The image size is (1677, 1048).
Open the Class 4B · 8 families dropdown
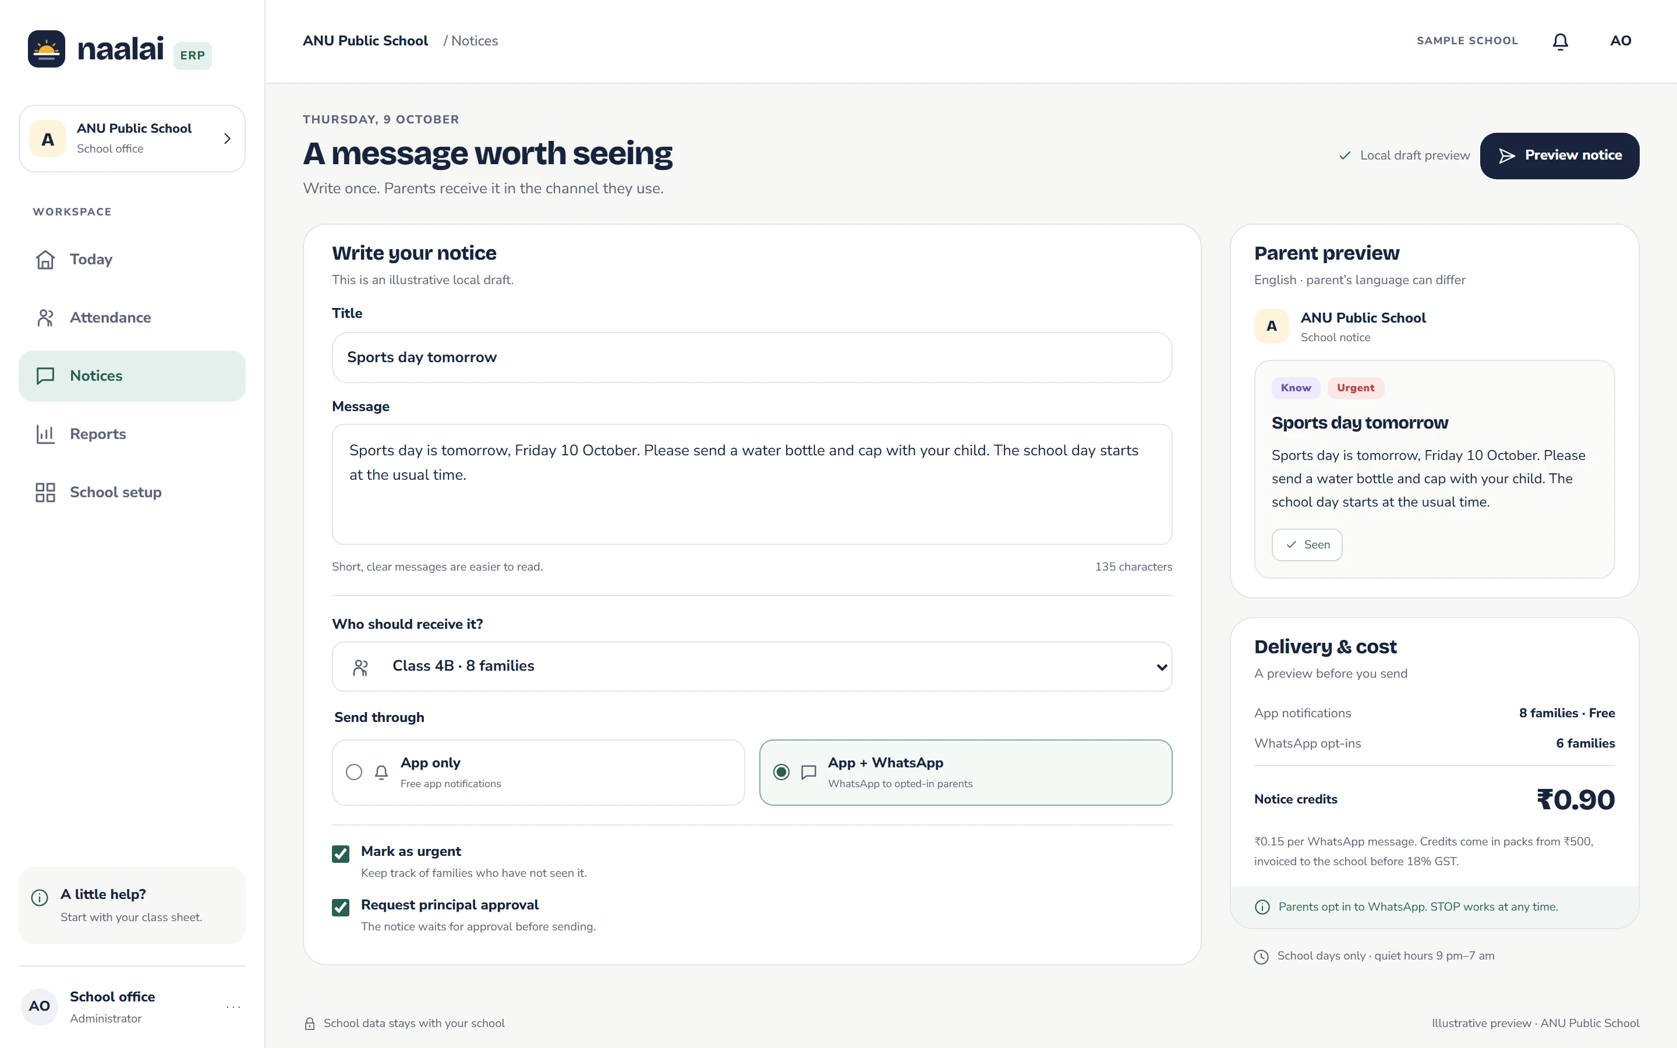click(752, 667)
